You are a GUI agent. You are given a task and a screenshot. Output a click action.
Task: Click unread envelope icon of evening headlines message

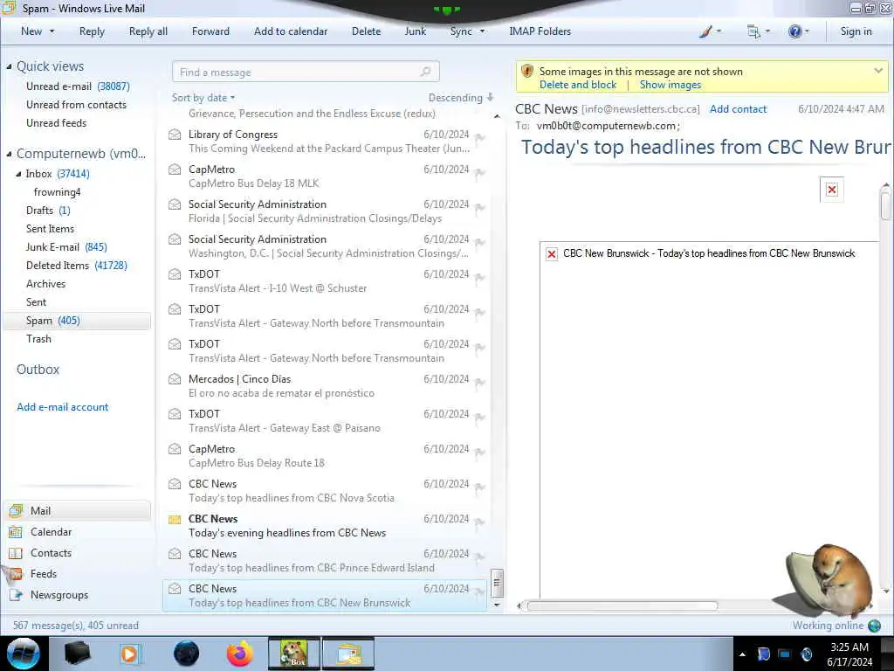click(175, 519)
